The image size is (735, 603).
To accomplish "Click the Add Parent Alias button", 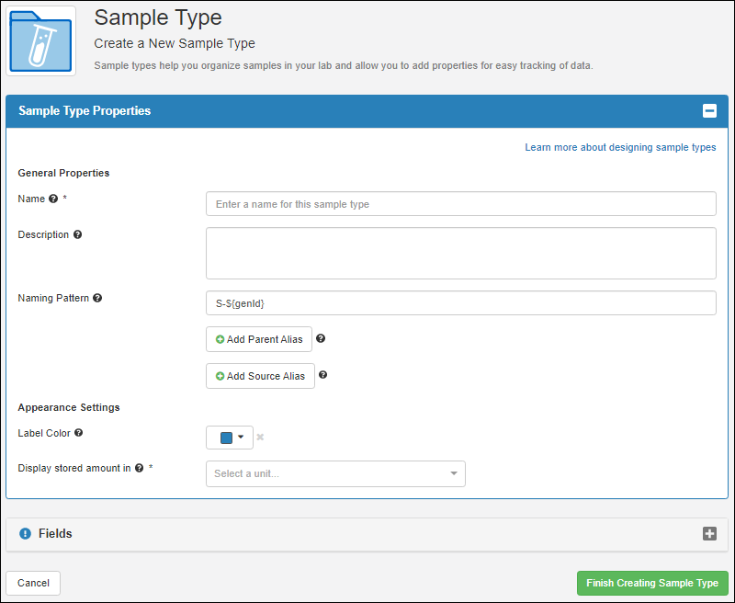I will tap(259, 339).
